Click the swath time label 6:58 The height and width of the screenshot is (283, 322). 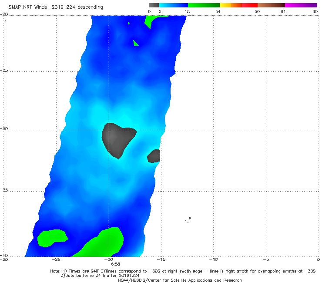pos(115,264)
